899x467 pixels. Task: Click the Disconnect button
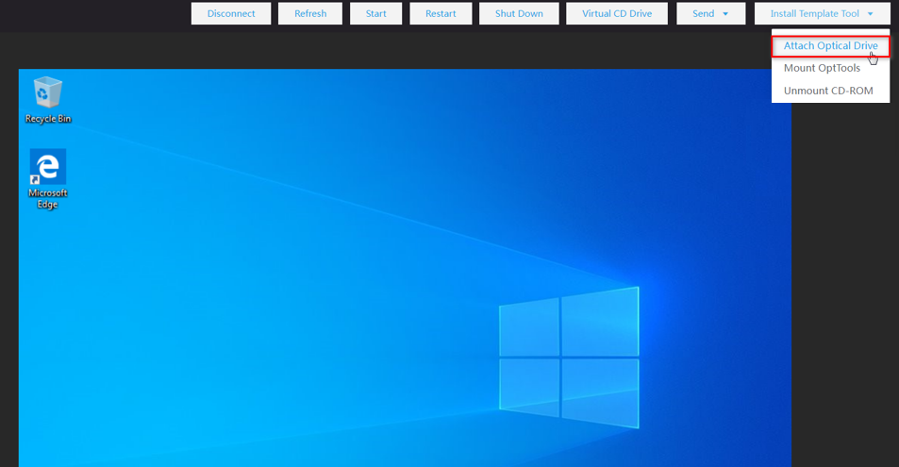(231, 14)
